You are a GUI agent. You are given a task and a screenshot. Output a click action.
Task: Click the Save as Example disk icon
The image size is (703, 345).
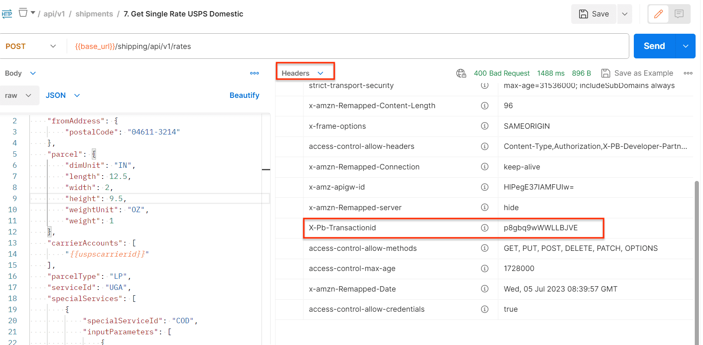(x=605, y=73)
